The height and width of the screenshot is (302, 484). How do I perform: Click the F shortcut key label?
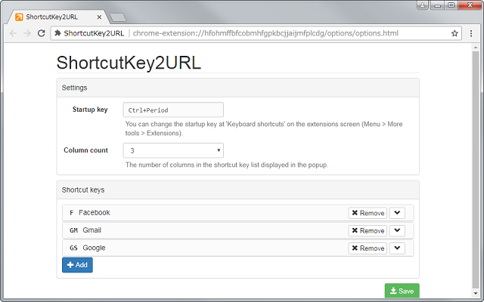[x=72, y=213]
